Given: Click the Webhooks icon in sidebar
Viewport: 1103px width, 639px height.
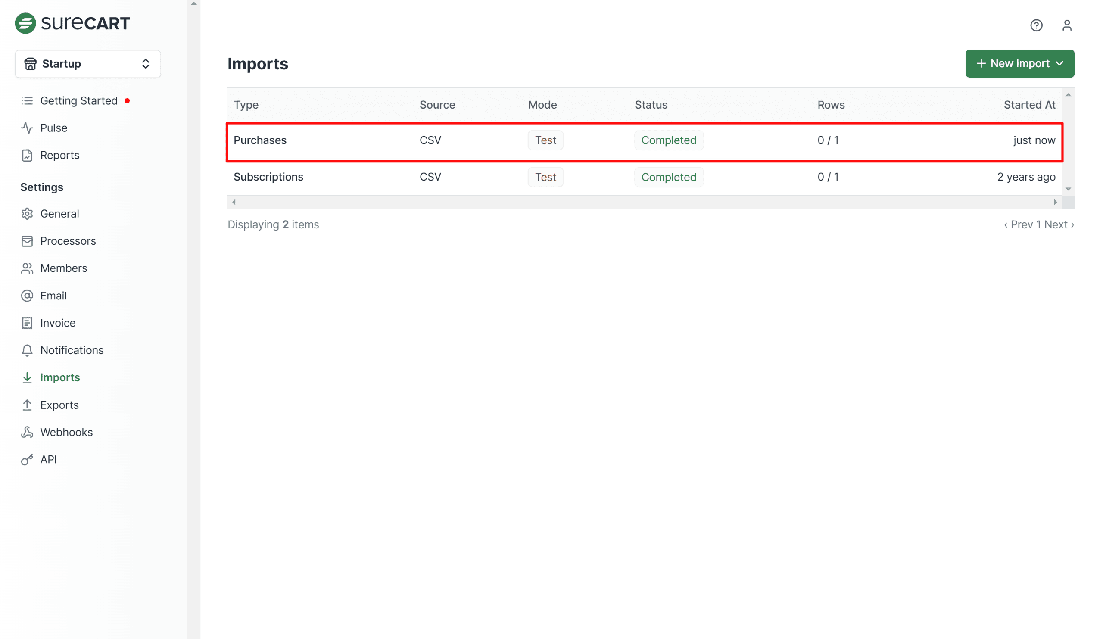Looking at the screenshot, I should coord(27,432).
